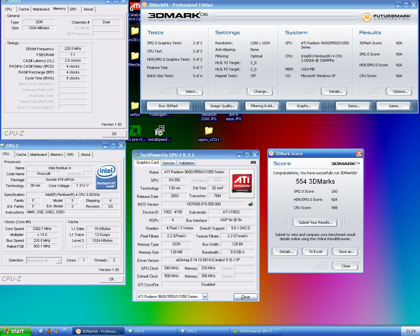Select the 36476 aqua.JPG desktop file
This screenshot has width=420, height=336.
coord(234,117)
